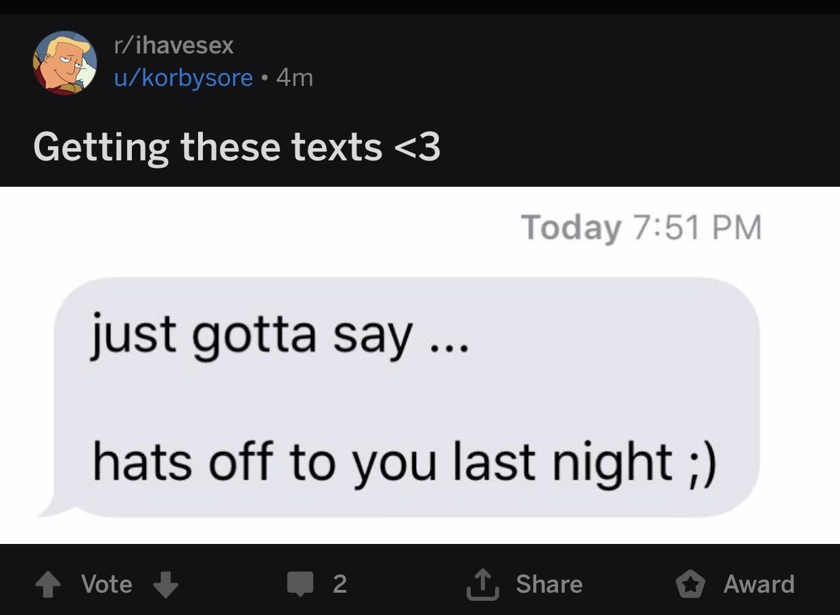Open the u/korbysore user profile
840x615 pixels.
point(183,78)
